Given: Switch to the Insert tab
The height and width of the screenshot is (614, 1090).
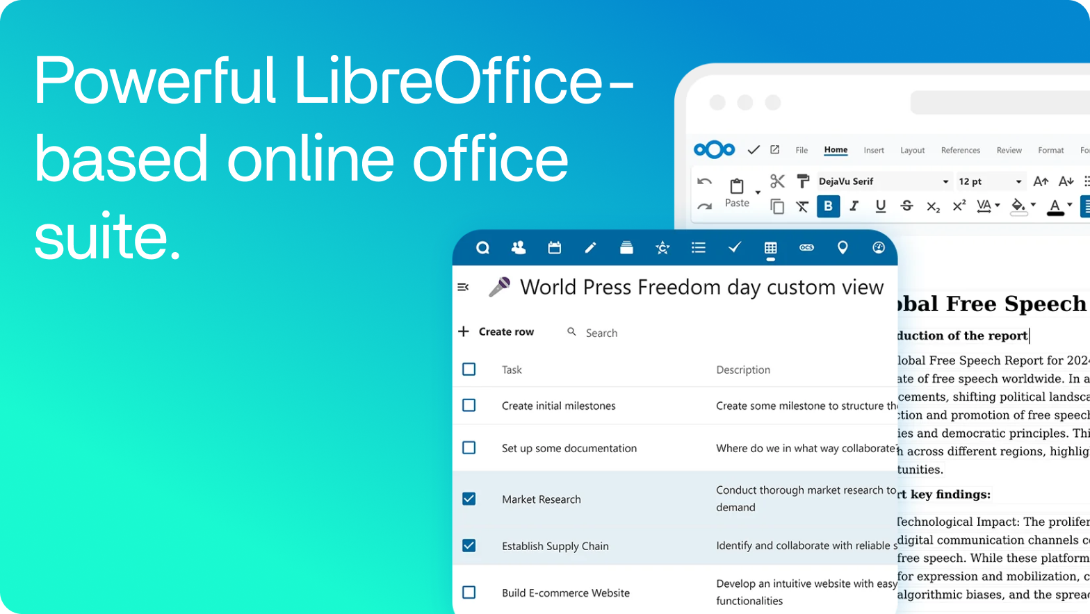Looking at the screenshot, I should (x=874, y=150).
